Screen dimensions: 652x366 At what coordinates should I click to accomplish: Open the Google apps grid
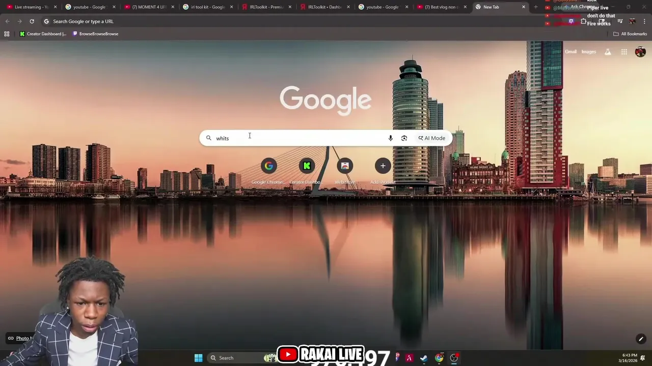[624, 52]
